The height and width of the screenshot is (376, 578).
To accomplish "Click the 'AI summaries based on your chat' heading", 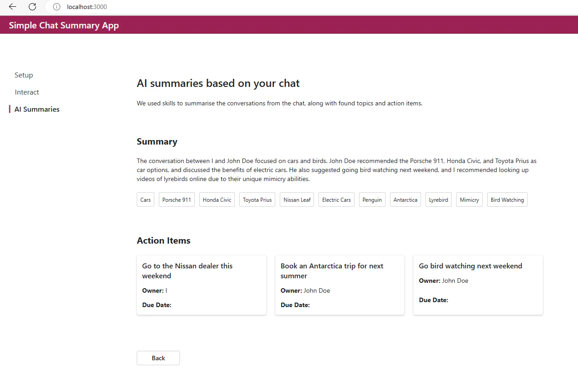I will pos(218,83).
